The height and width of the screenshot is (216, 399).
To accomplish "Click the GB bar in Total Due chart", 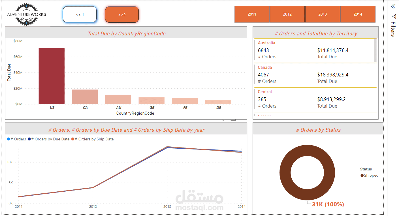I will [152, 101].
